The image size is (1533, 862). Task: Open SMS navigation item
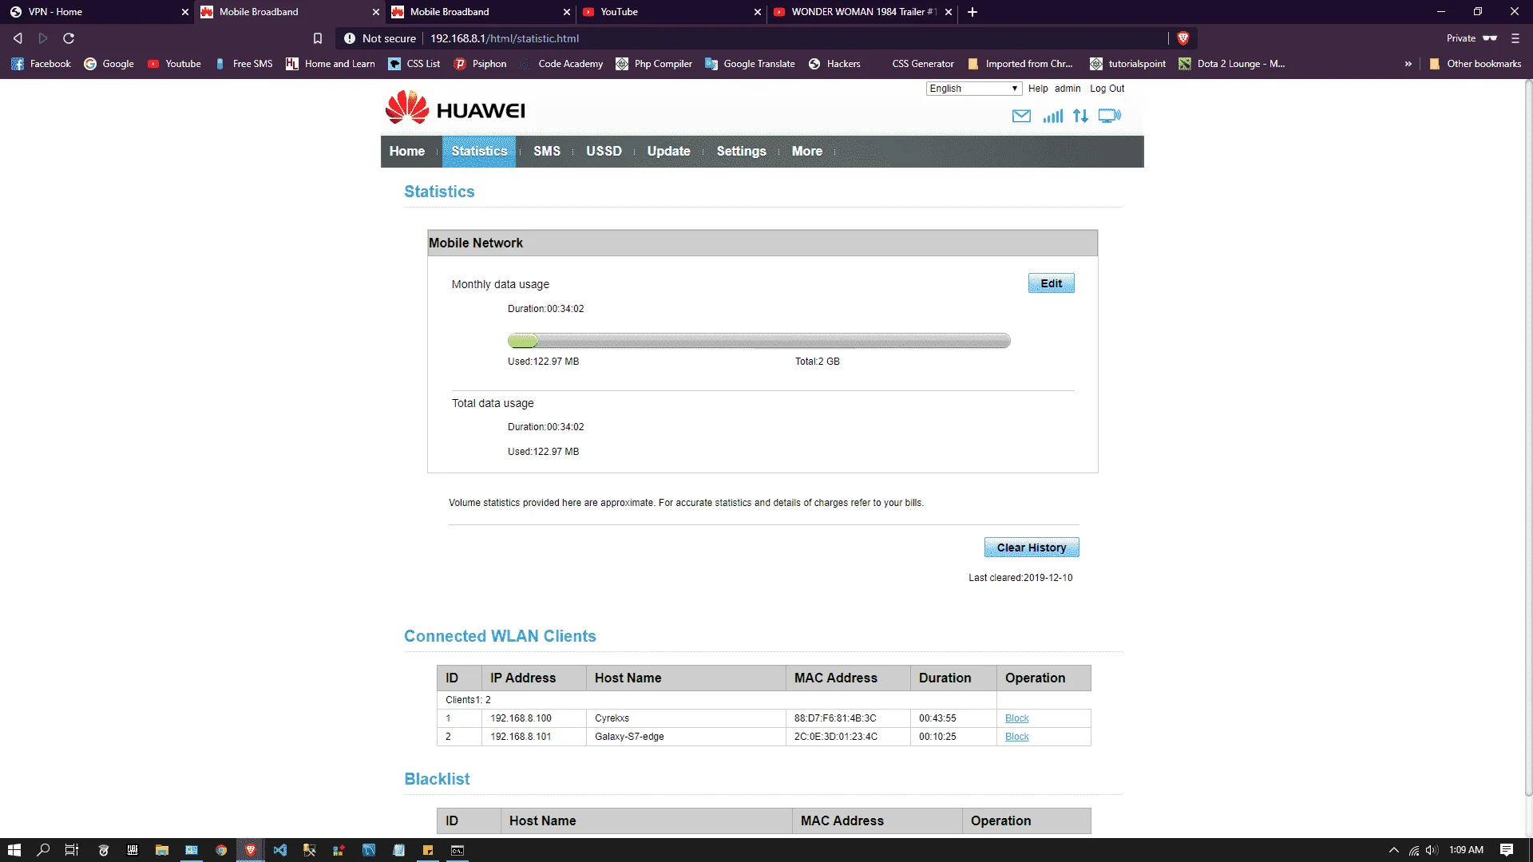point(547,152)
